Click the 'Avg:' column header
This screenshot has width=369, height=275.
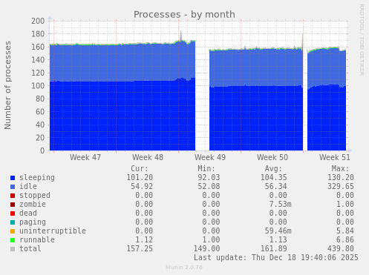273,169
